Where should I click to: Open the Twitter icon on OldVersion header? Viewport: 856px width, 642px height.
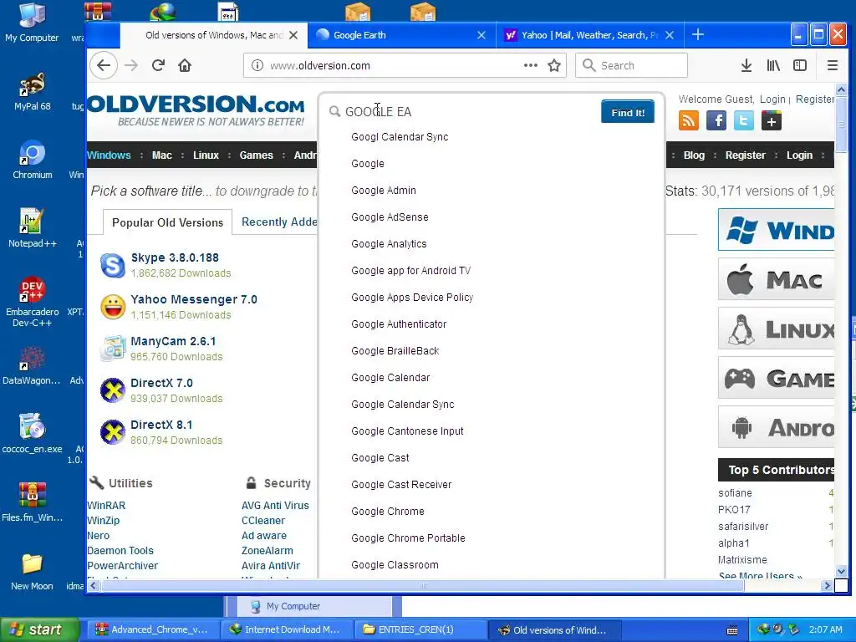743,120
